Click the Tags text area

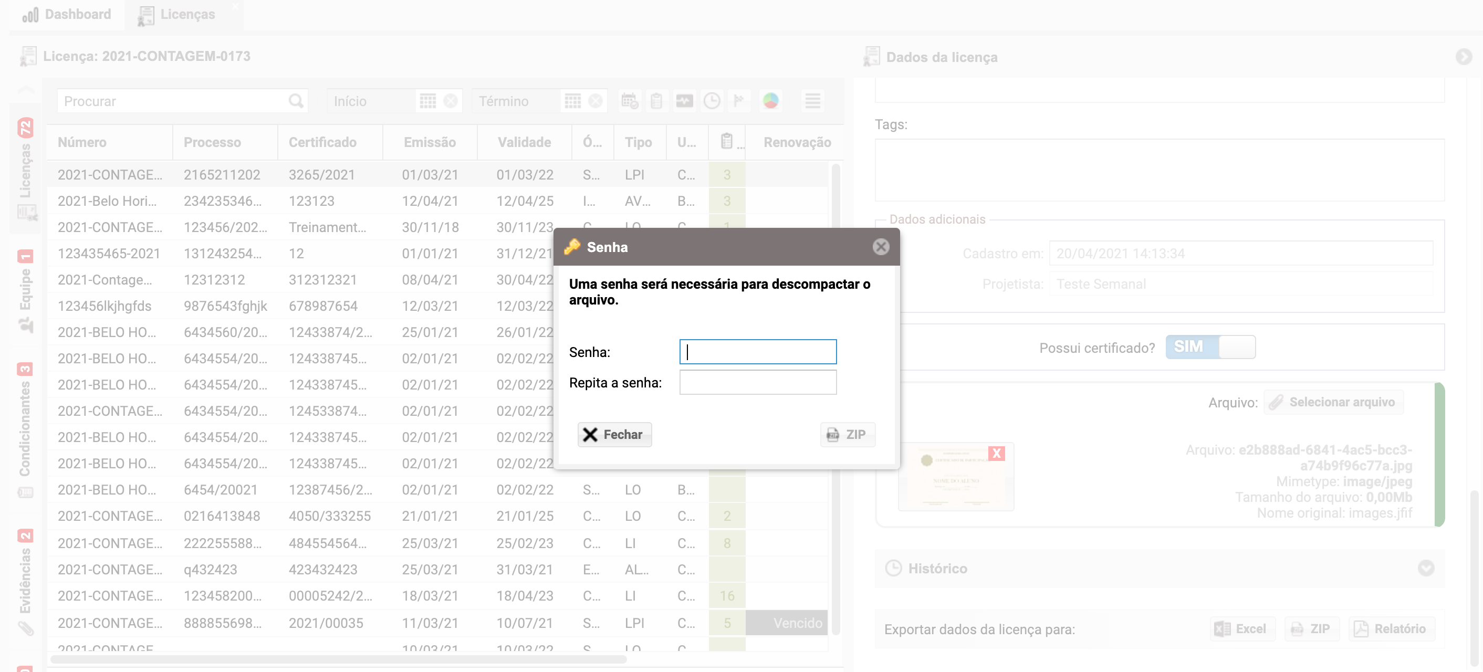point(1160,170)
